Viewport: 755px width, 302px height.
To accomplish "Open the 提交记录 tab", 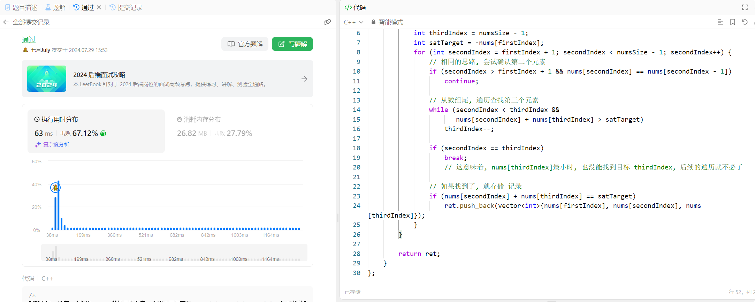I will [126, 7].
